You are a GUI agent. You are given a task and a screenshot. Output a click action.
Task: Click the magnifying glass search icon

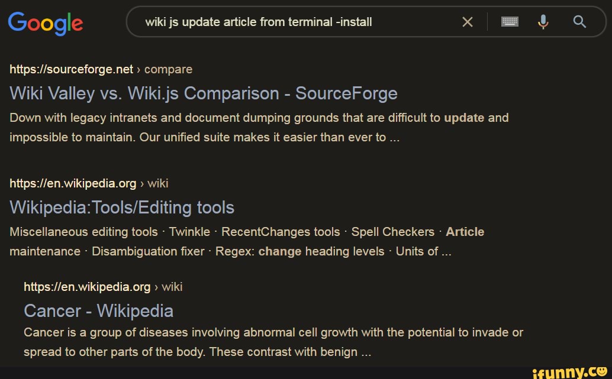coord(580,22)
